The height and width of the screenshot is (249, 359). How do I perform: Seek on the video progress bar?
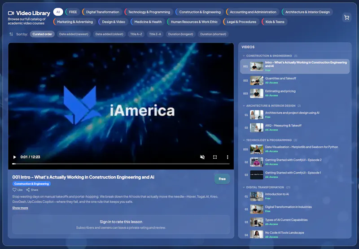121,164
